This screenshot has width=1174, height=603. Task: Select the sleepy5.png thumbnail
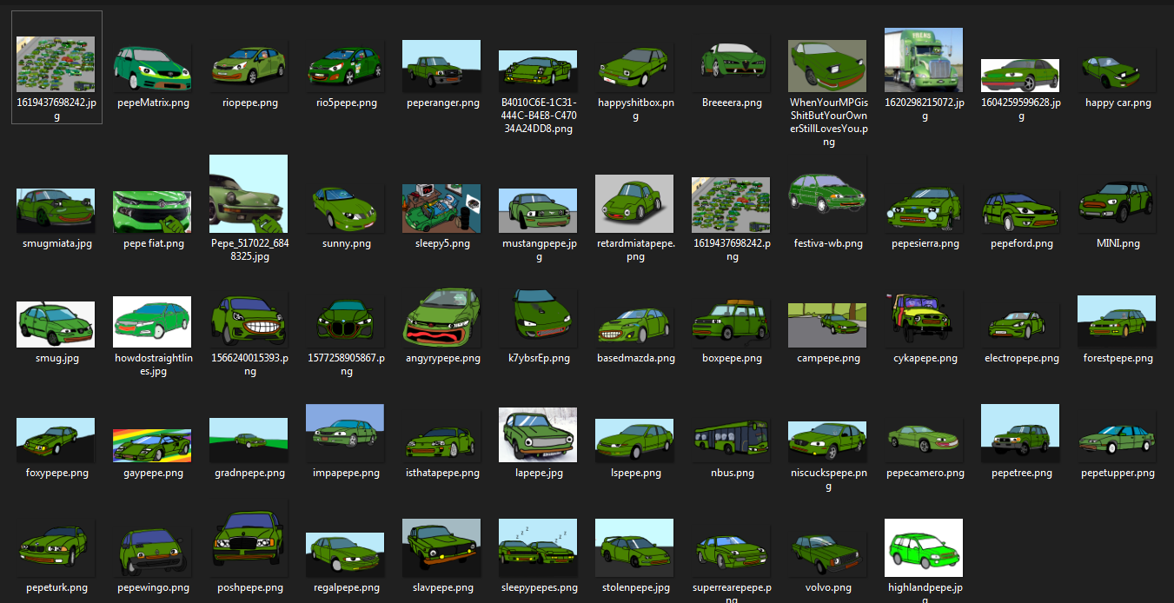pyautogui.click(x=441, y=209)
